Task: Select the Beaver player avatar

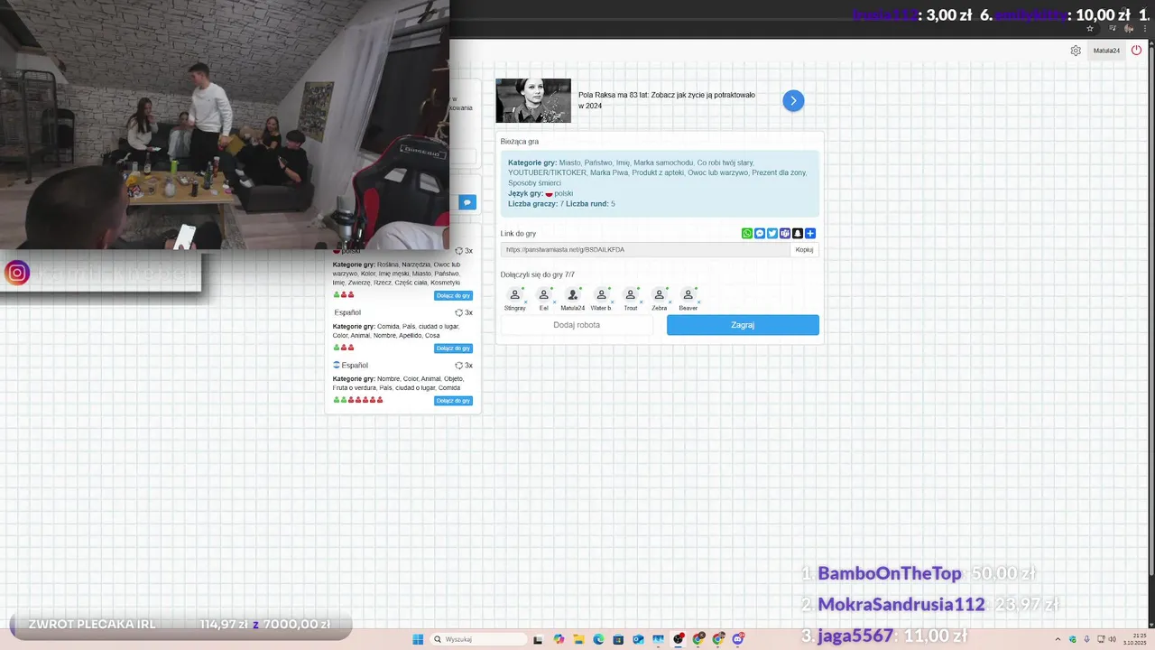Action: 688,294
